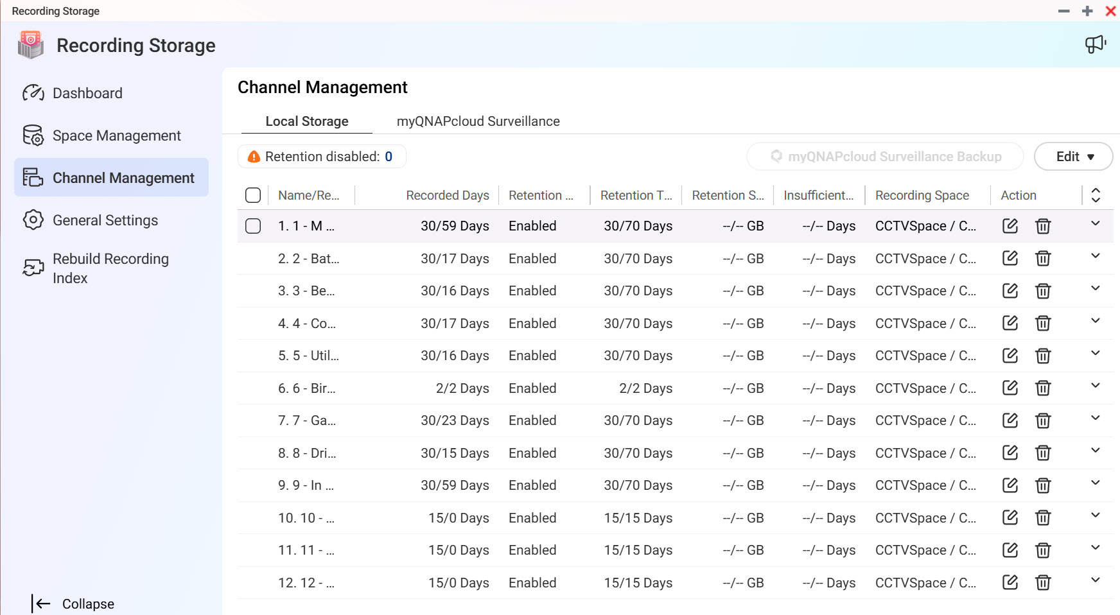This screenshot has height=615, width=1120.
Task: Expand details for channel 11. 11
Action: [x=1096, y=548]
